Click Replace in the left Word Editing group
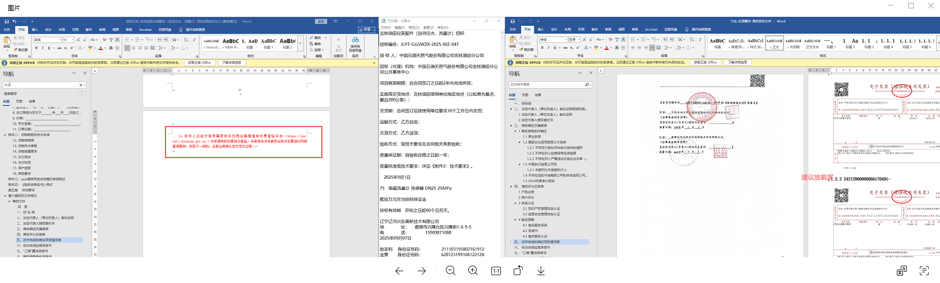Screen dimensions: 940x283 click(315, 44)
